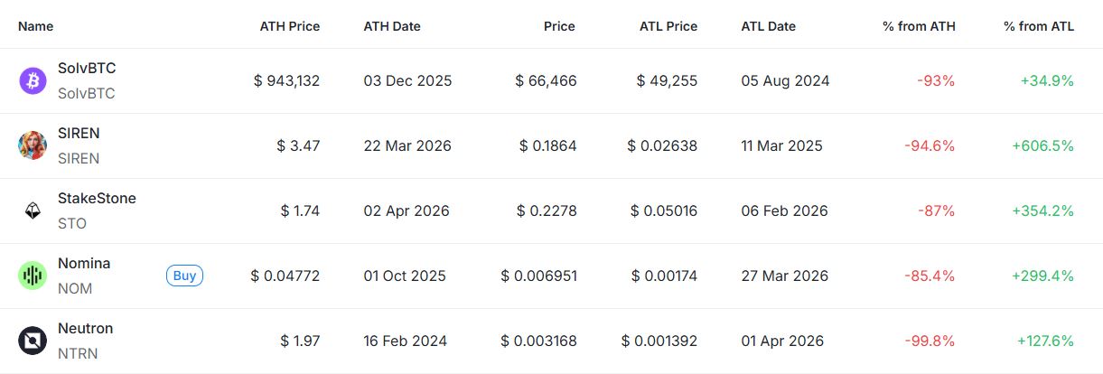The height and width of the screenshot is (374, 1103).
Task: Sort by the Price column header
Action: pos(559,26)
